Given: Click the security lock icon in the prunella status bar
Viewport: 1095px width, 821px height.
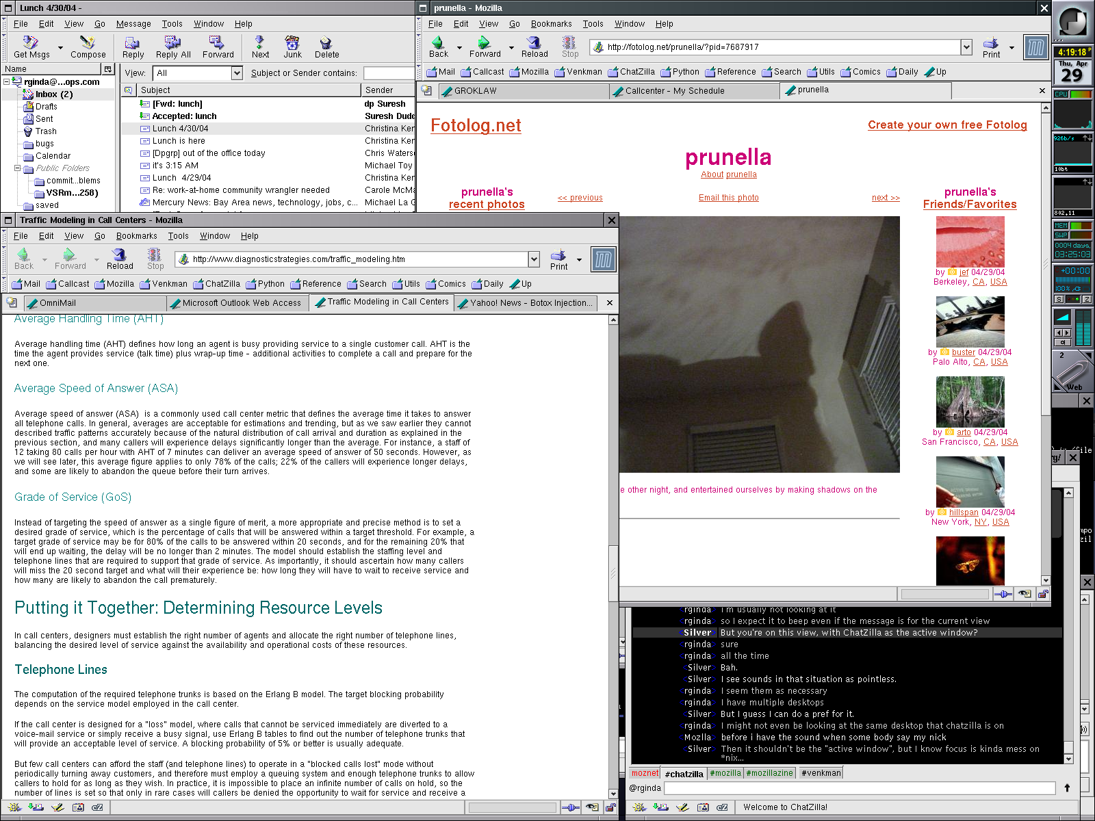Looking at the screenshot, I should 1043,594.
